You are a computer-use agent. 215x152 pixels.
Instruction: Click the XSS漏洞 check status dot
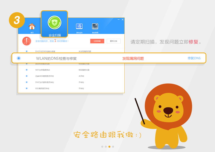point(27,88)
